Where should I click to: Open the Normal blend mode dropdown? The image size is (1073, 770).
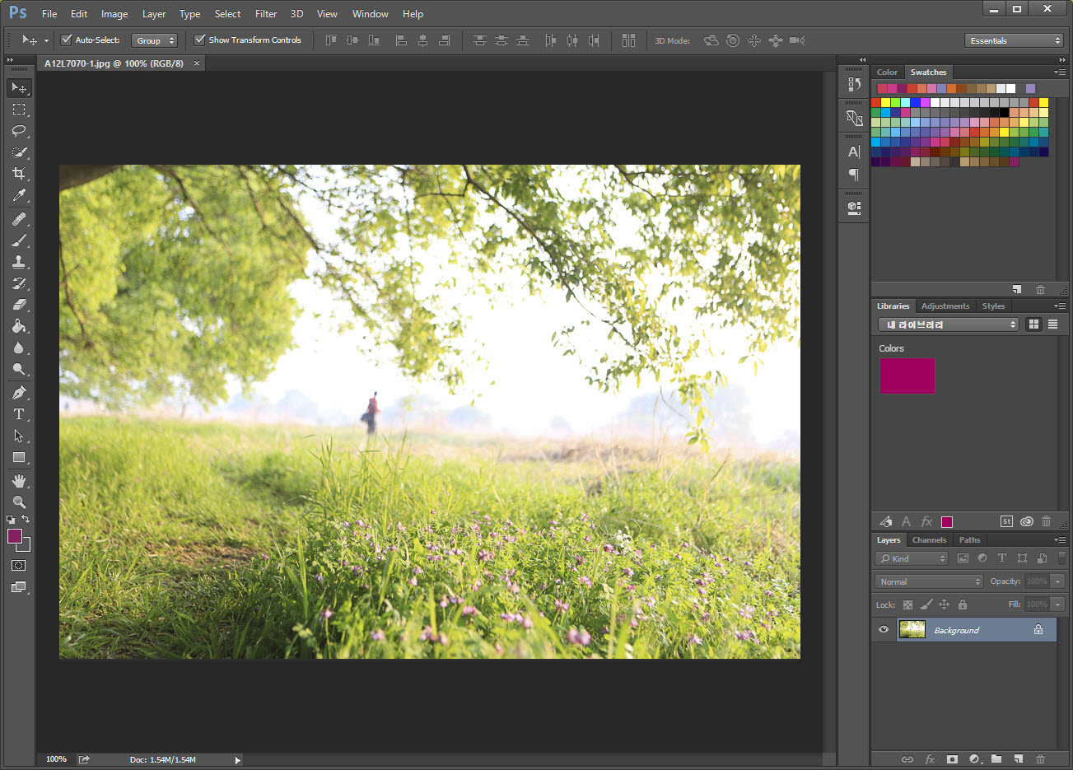(929, 581)
